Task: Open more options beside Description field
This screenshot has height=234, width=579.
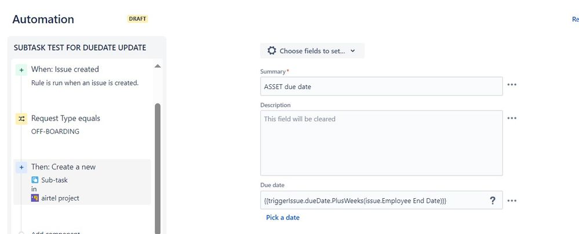Action: [512, 118]
